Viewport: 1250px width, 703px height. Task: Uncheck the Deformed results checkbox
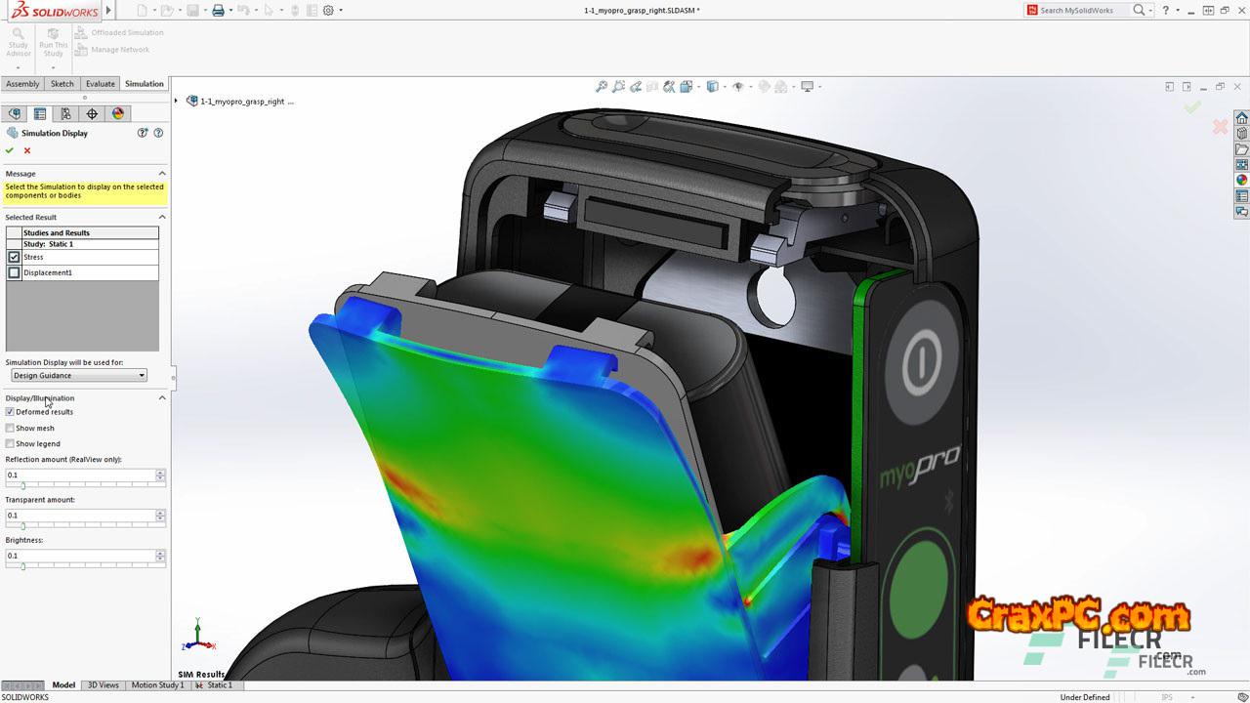click(x=10, y=412)
